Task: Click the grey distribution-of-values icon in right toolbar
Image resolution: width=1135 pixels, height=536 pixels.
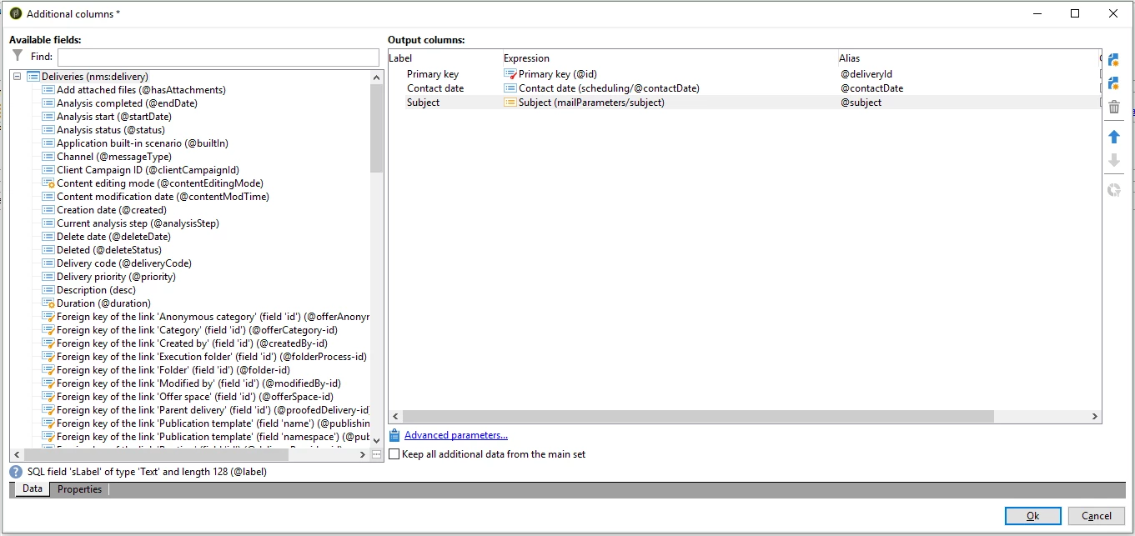Action: (1113, 190)
